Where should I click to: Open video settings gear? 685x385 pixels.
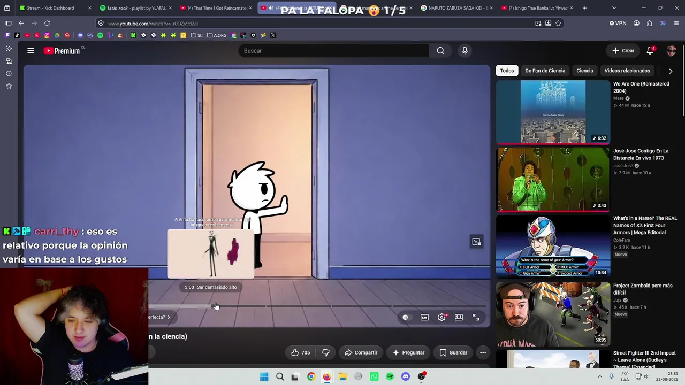pyautogui.click(x=442, y=317)
